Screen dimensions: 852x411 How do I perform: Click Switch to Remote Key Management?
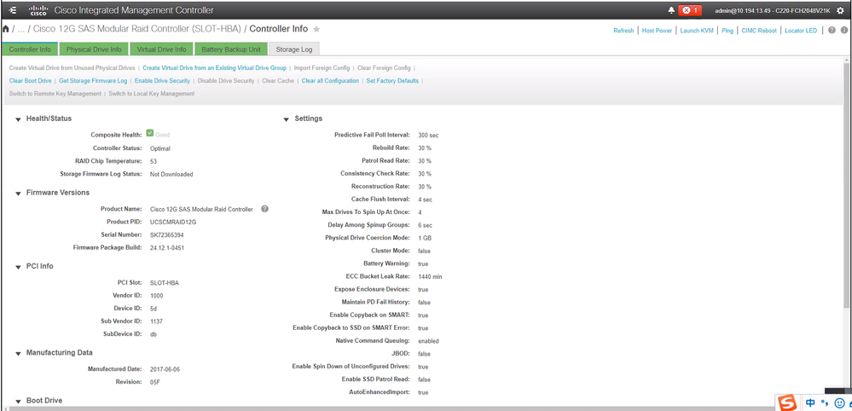55,94
